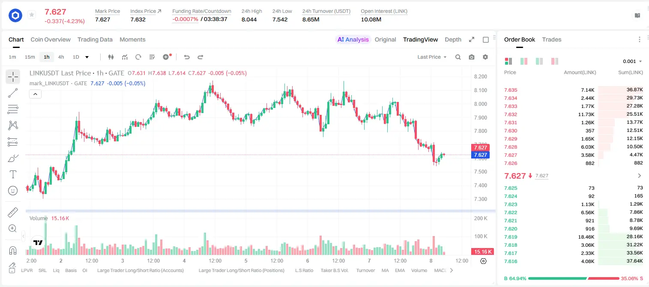Image resolution: width=649 pixels, height=287 pixels.
Task: Show asks-only order book view
Action: click(555, 61)
